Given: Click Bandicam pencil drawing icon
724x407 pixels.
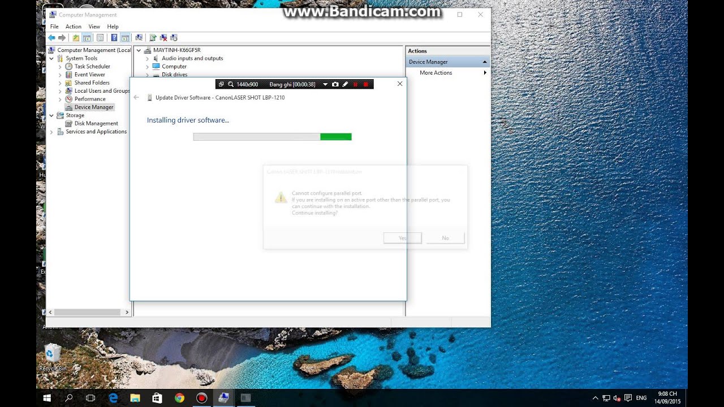Looking at the screenshot, I should (345, 84).
